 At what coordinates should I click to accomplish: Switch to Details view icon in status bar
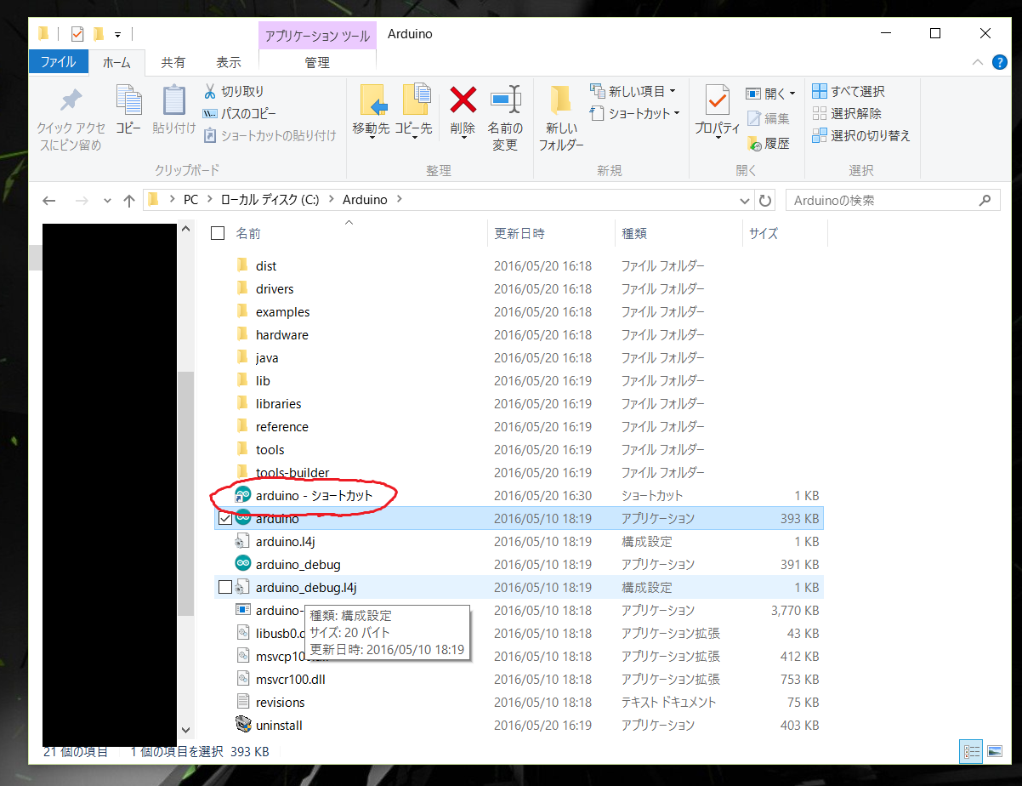(x=971, y=751)
